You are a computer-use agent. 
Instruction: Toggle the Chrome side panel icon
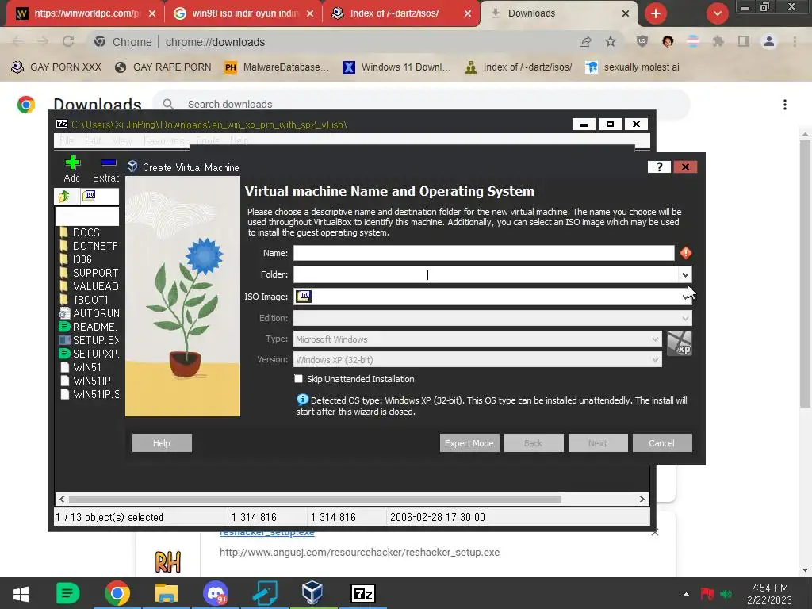pyautogui.click(x=744, y=41)
